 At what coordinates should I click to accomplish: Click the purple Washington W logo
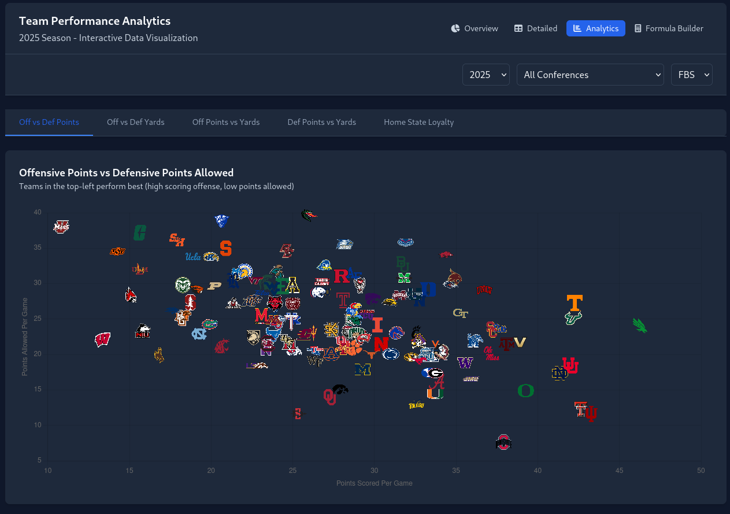click(465, 363)
